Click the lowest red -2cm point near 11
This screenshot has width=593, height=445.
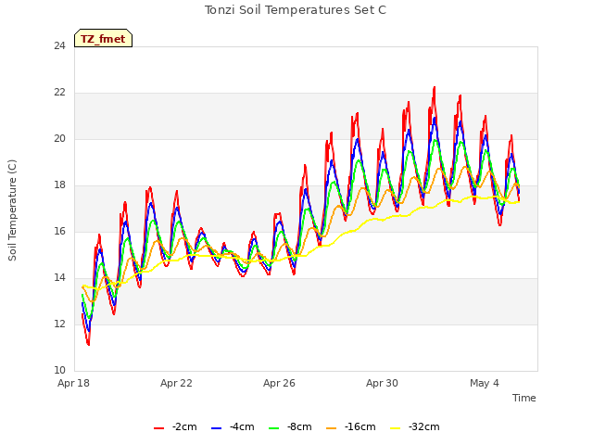89,344
